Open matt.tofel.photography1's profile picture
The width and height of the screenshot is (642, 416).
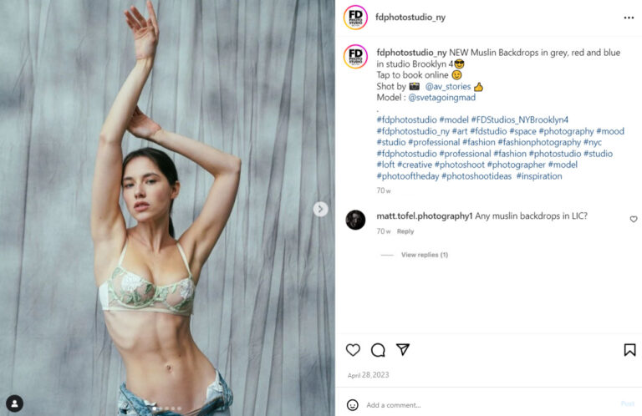pyautogui.click(x=355, y=220)
